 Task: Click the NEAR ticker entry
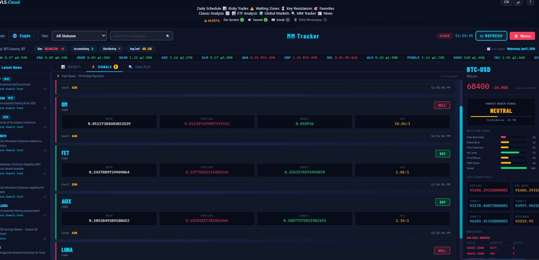[135, 58]
